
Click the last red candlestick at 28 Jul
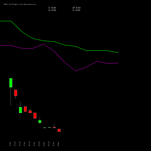(x=59, y=130)
